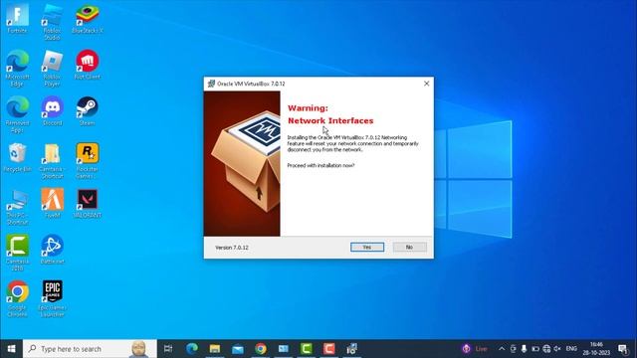Launch Camtasia 2019 from the desktop

pyautogui.click(x=17, y=253)
